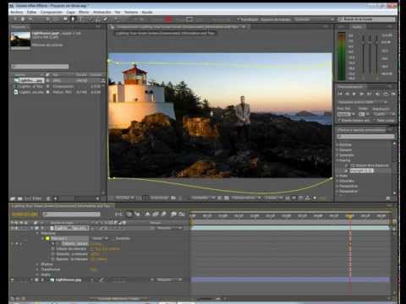406x304 pixels.
Task: Select Keylight effect in Keying list
Action: [361, 171]
